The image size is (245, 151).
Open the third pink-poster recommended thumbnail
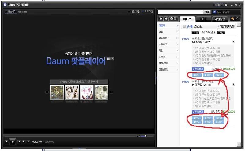(87, 92)
